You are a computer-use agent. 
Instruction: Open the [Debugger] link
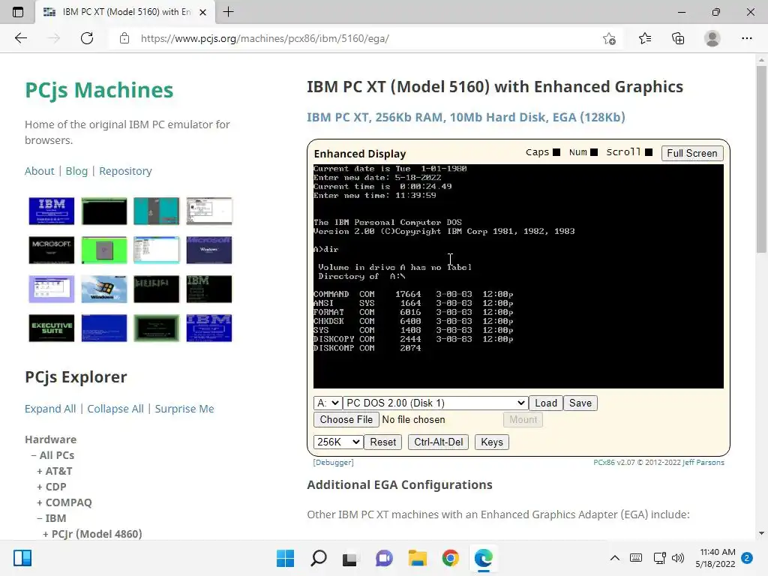[x=333, y=462]
